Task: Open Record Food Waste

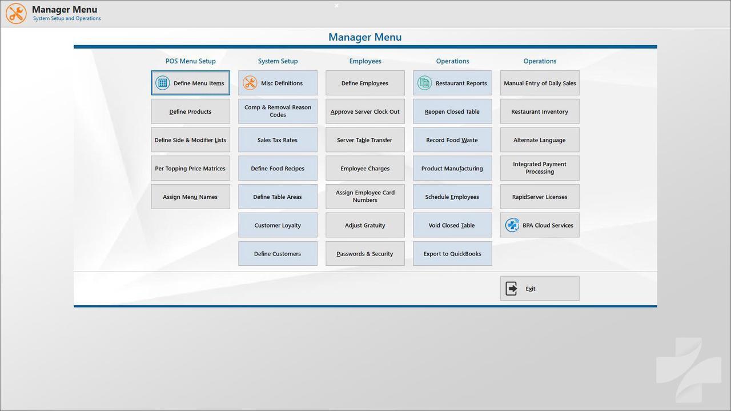Action: [x=453, y=140]
